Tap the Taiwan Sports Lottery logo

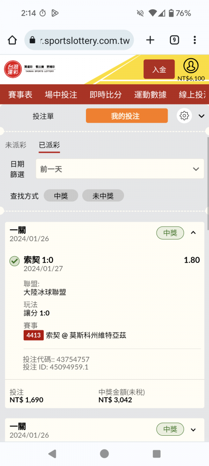click(x=30, y=69)
